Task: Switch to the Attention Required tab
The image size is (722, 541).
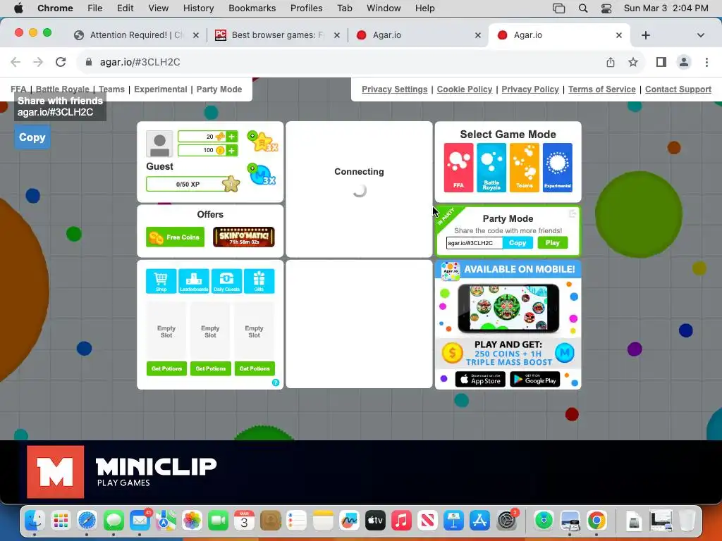Action: pyautogui.click(x=136, y=35)
